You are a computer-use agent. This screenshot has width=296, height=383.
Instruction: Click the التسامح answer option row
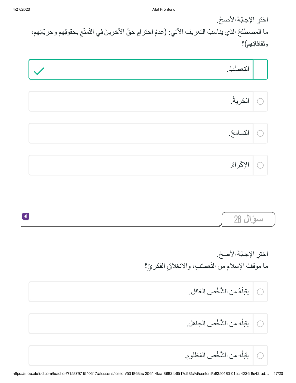[141, 133]
